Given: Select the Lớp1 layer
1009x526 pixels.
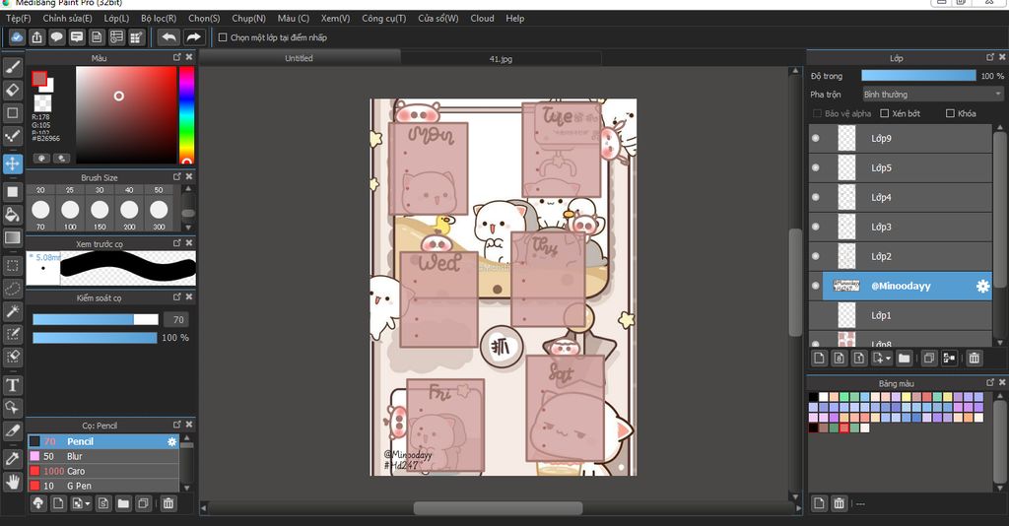Looking at the screenshot, I should pyautogui.click(x=901, y=316).
